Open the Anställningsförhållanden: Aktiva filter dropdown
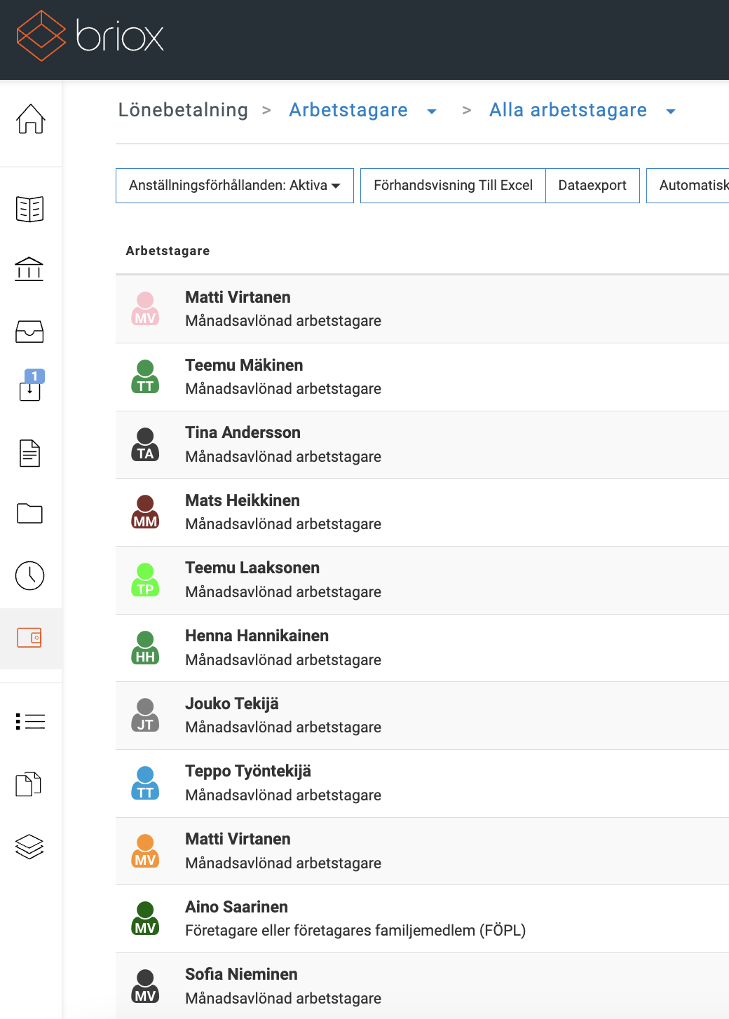Image resolution: width=729 pixels, height=1019 pixels. coord(234,185)
